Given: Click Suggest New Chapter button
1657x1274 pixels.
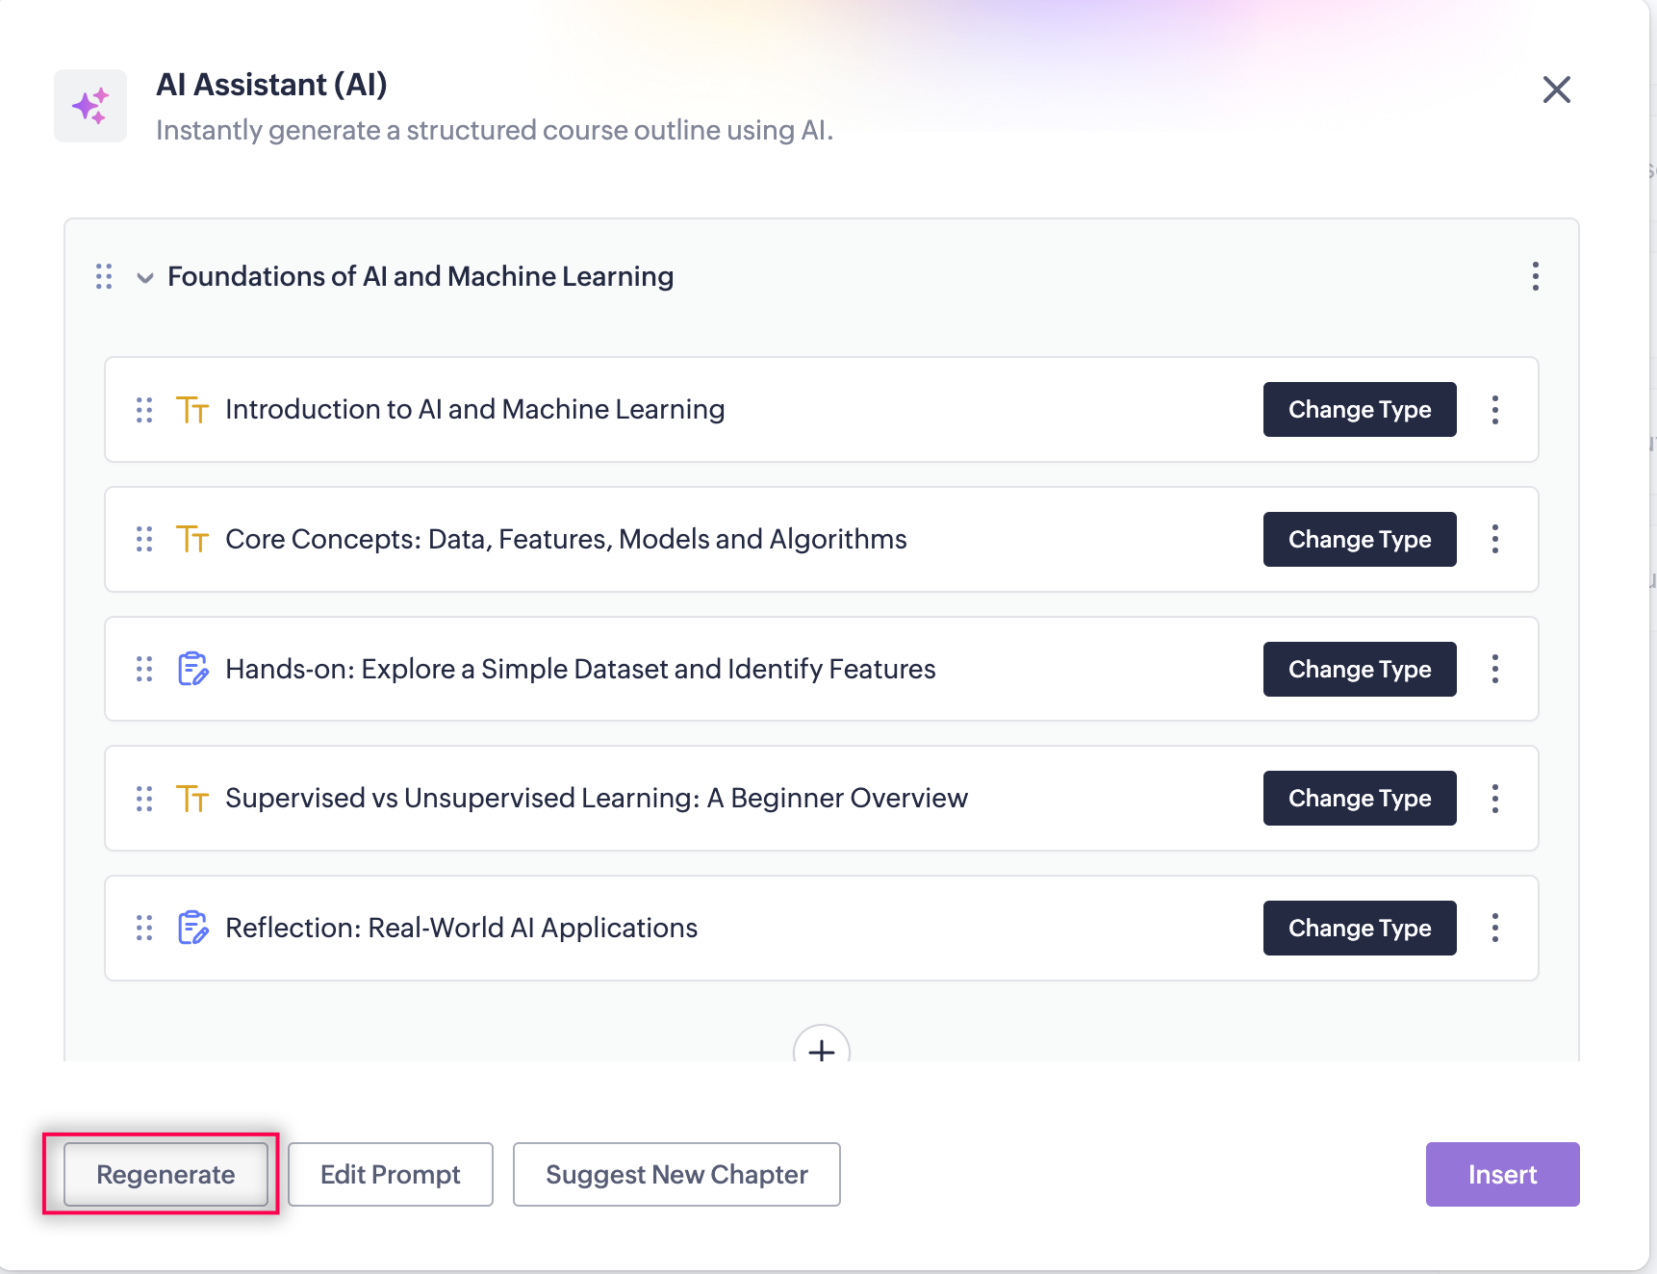Looking at the screenshot, I should (x=676, y=1174).
